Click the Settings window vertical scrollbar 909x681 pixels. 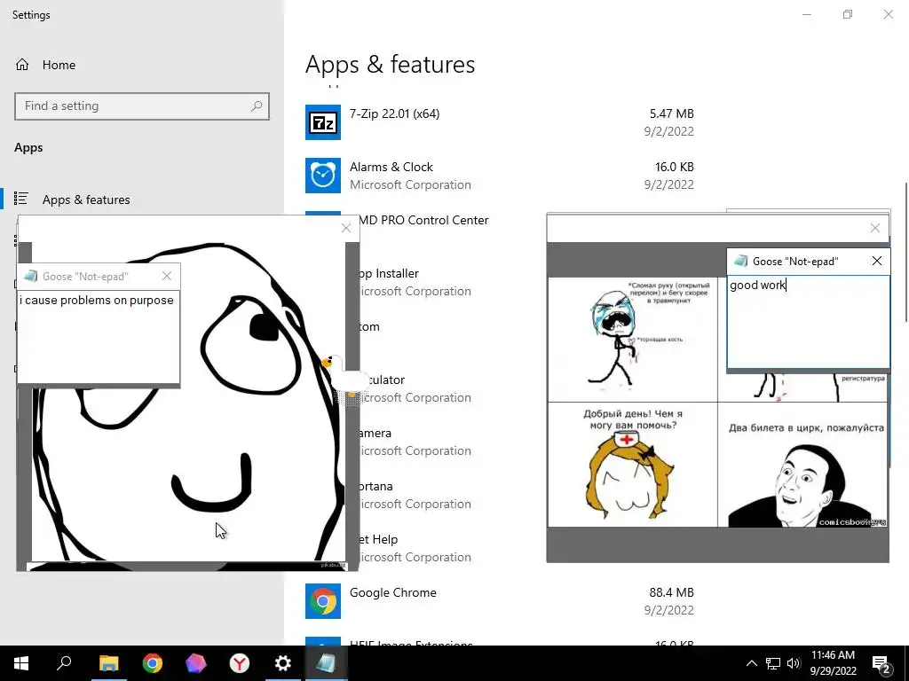click(x=906, y=251)
